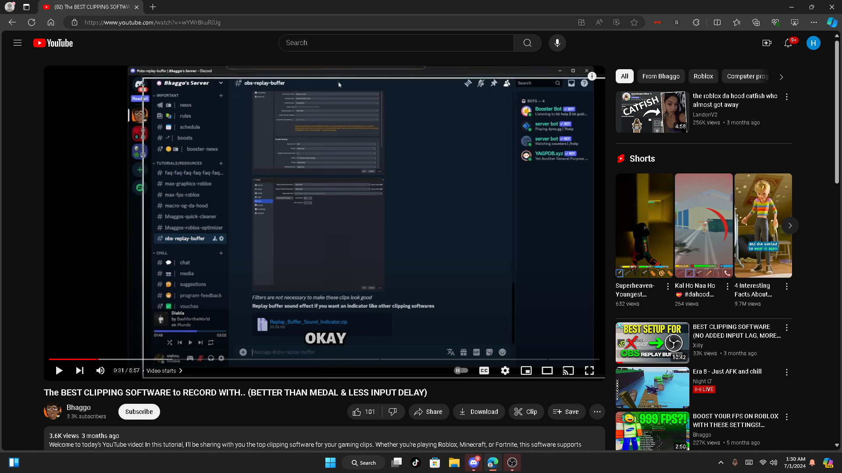The image size is (842, 473).
Task: Open Split screen in Edge toolbar
Action: 717,22
